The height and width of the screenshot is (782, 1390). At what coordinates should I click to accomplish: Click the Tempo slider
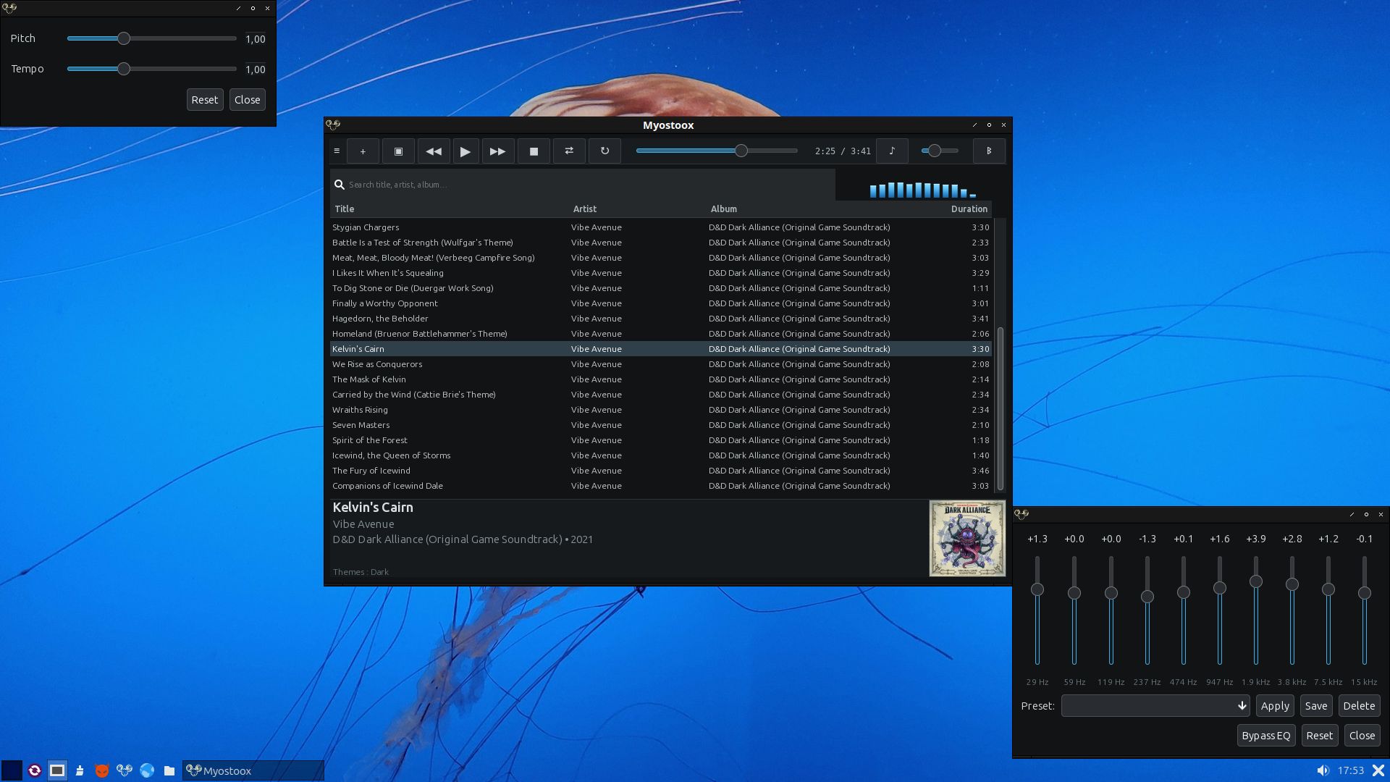tap(152, 69)
